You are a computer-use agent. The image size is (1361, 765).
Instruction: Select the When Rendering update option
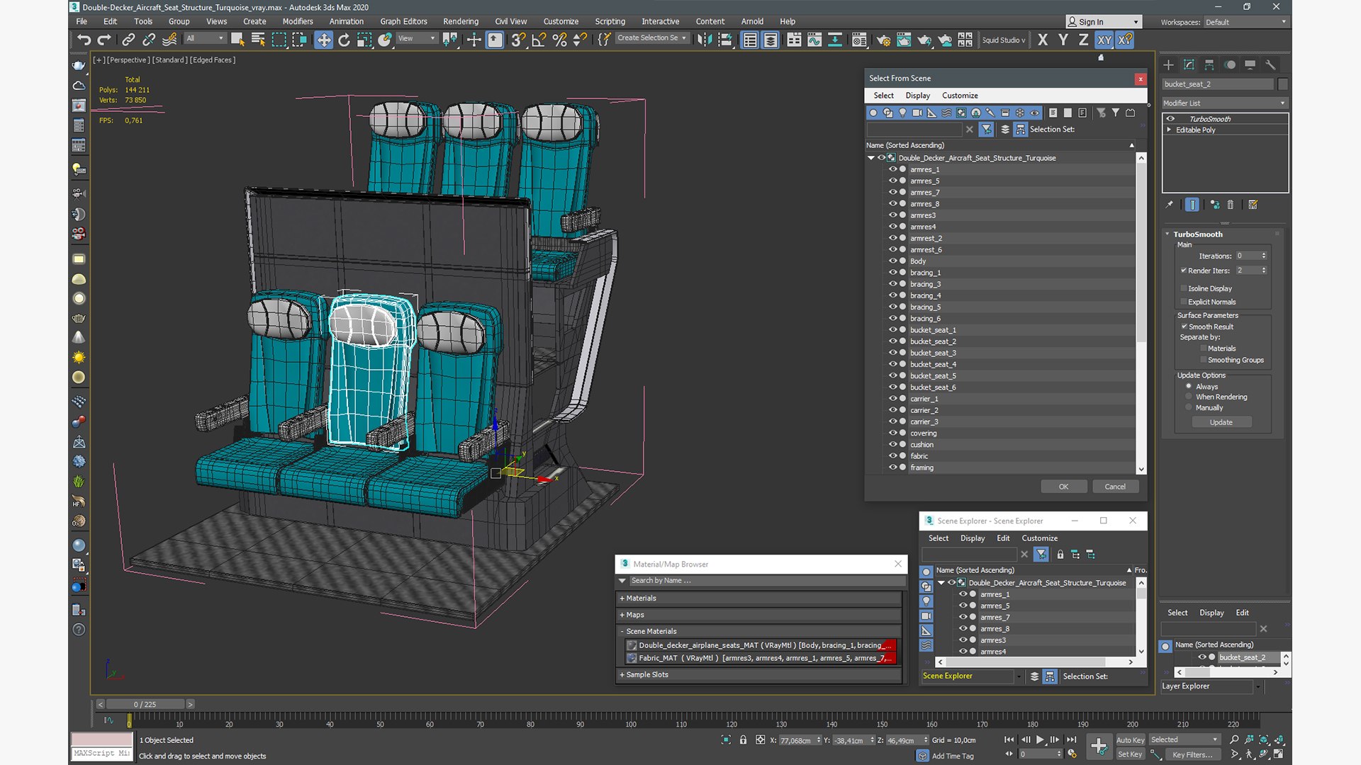tap(1189, 397)
